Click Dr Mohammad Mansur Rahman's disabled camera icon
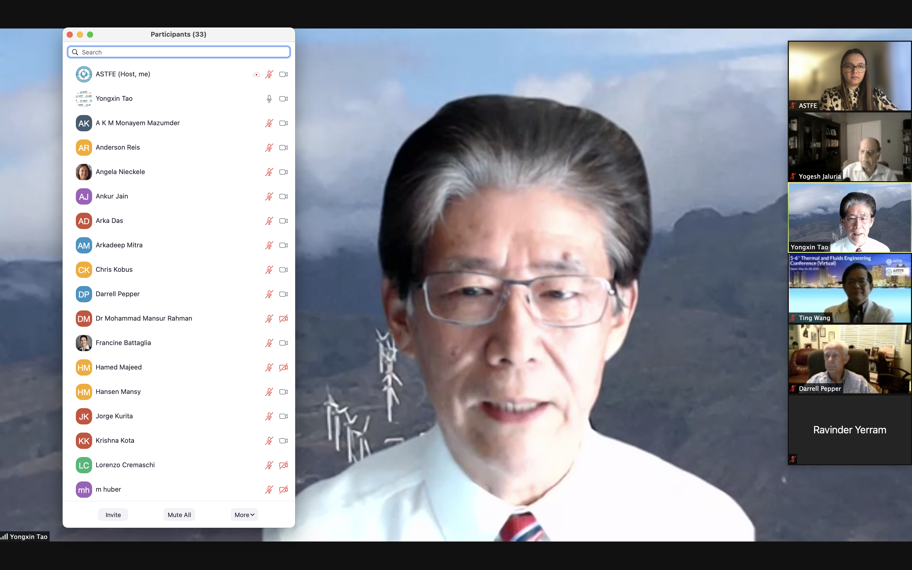912x570 pixels. (283, 319)
